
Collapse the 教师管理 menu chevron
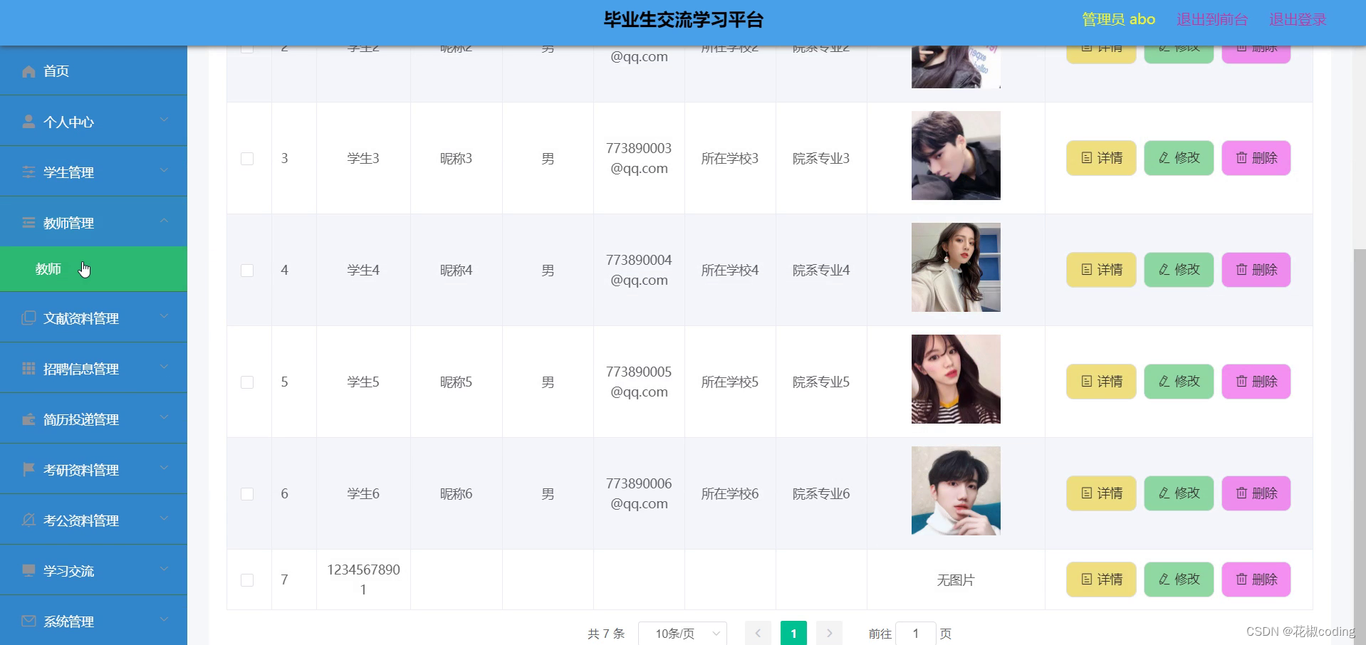click(x=164, y=221)
